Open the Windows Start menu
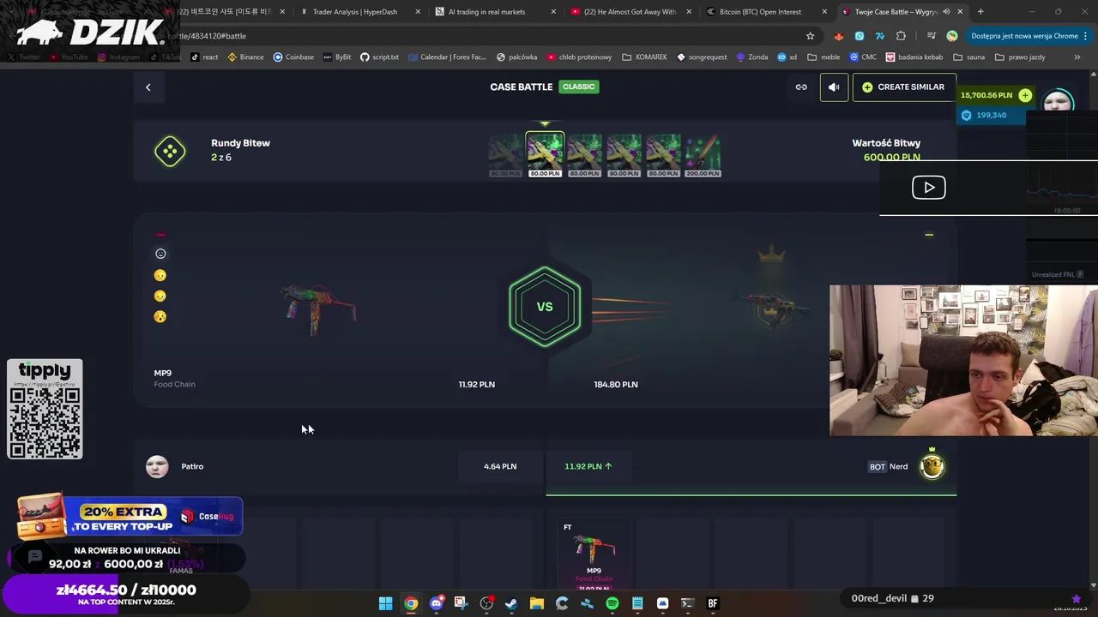This screenshot has height=617, width=1098. pos(386,603)
